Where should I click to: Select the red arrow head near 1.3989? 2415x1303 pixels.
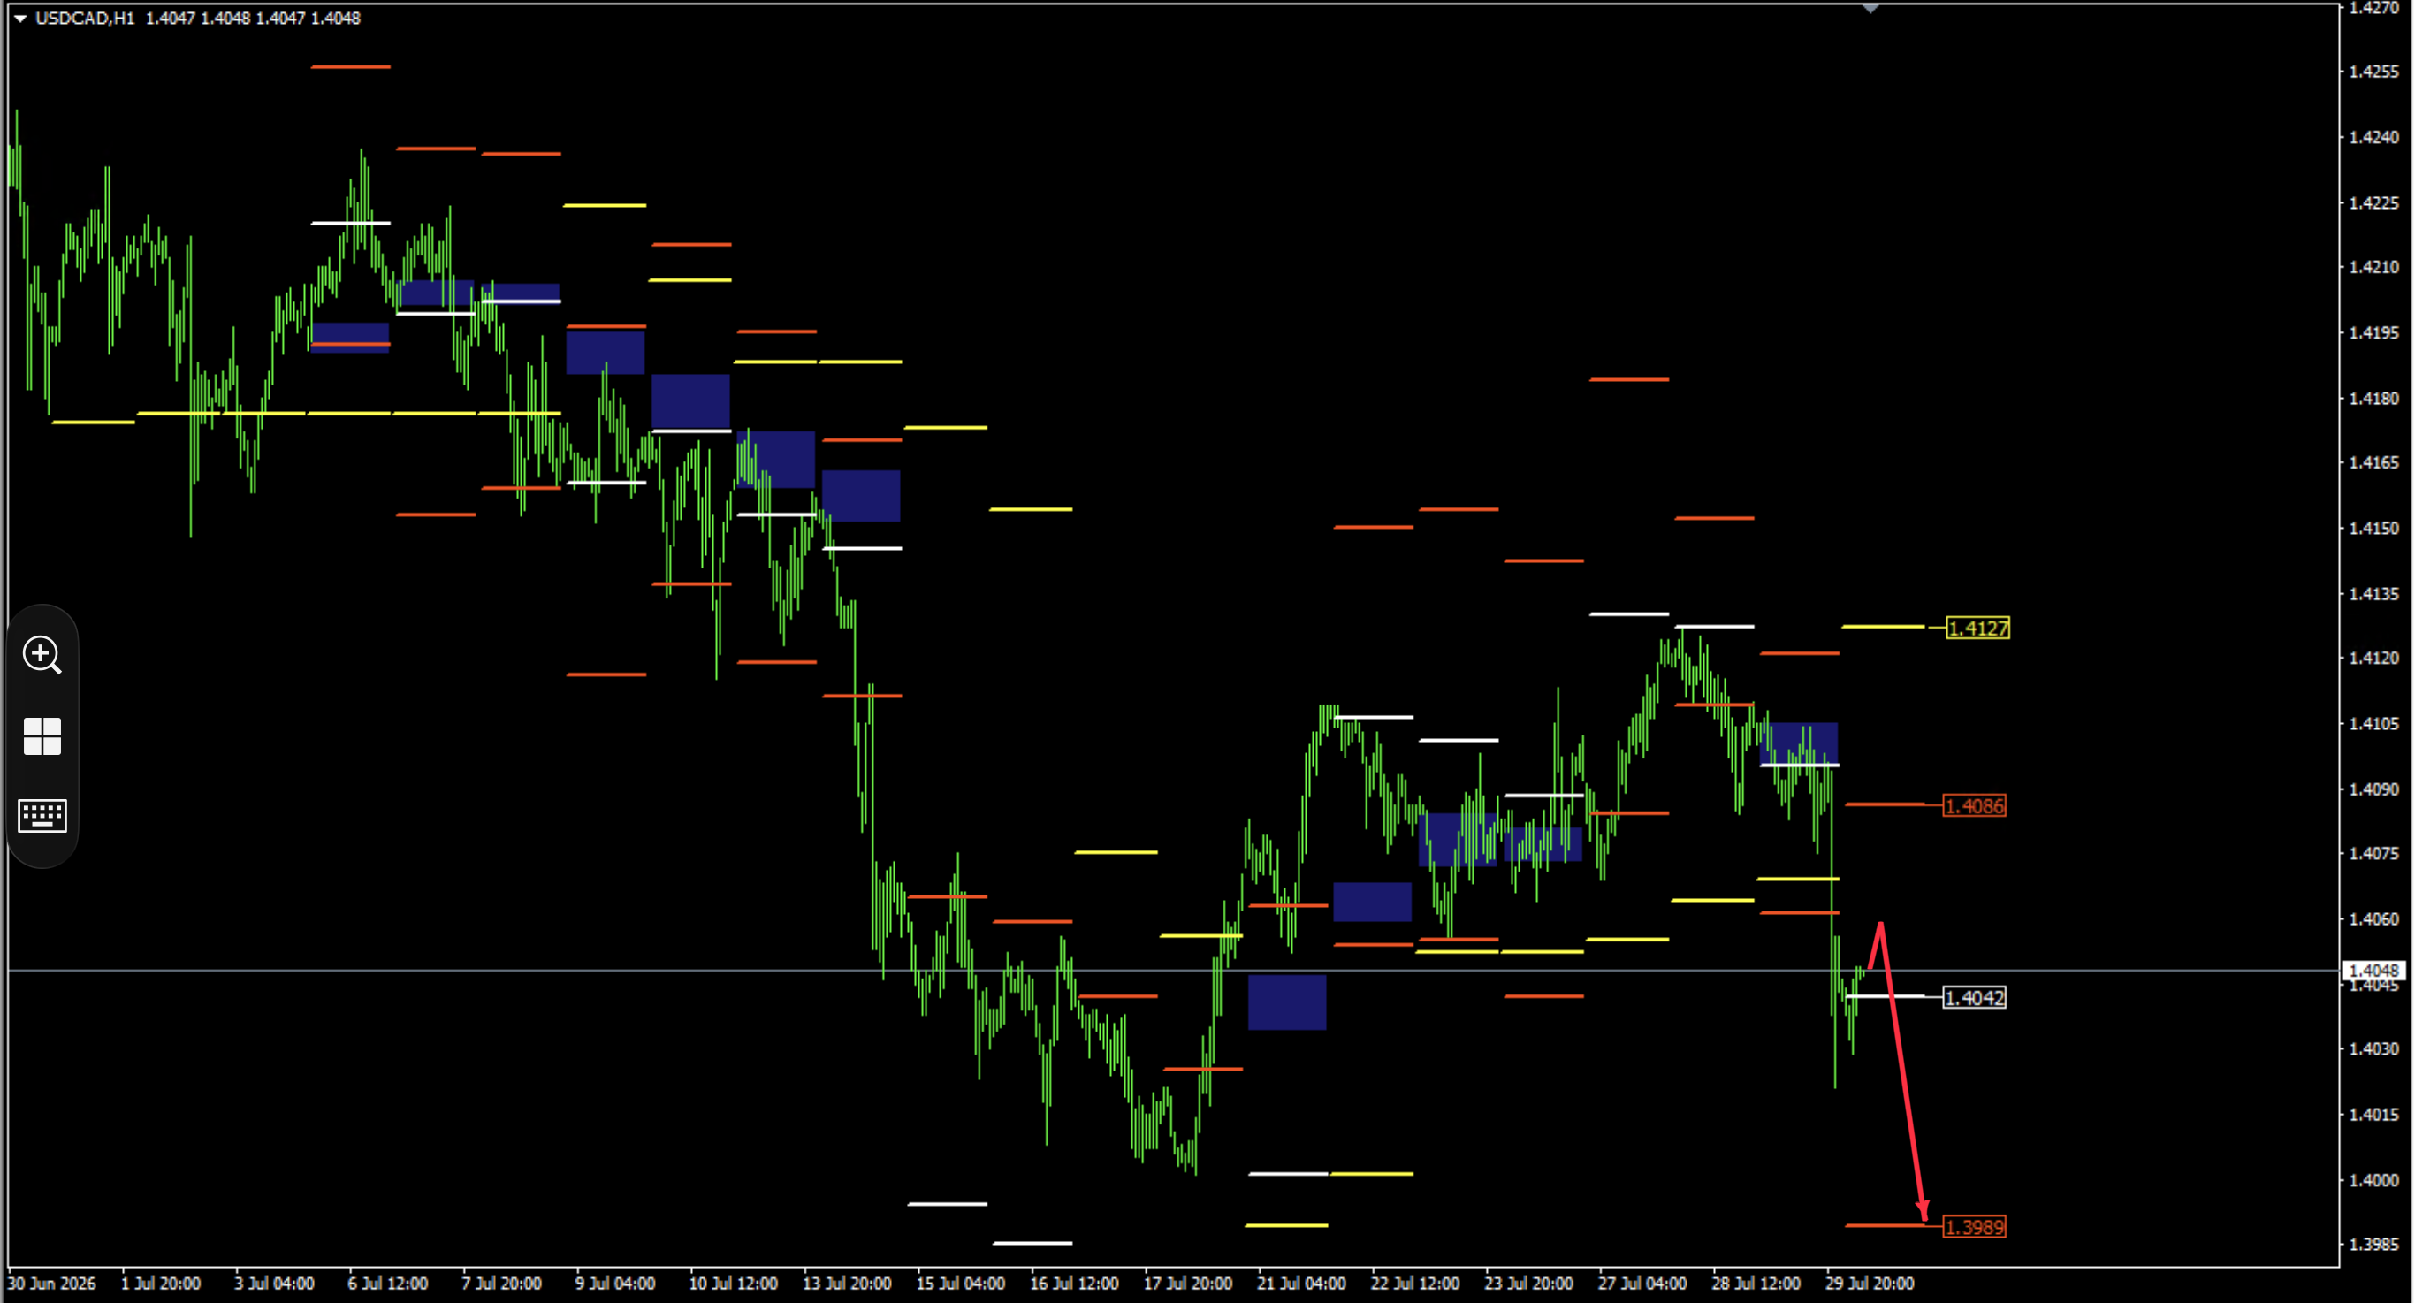[1922, 1210]
